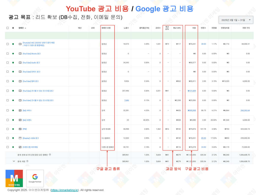Click impressions value 7,646
The height and width of the screenshot is (195, 260).
pos(126,100)
